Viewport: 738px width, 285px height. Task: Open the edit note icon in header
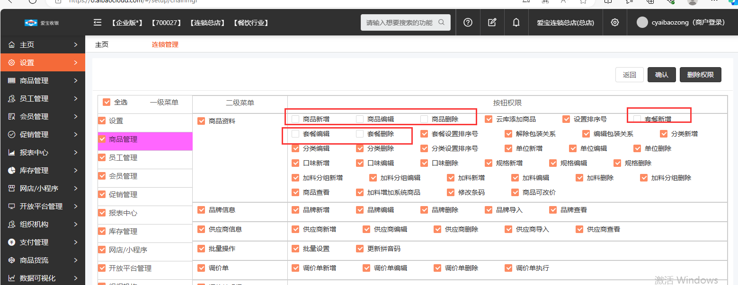point(492,22)
